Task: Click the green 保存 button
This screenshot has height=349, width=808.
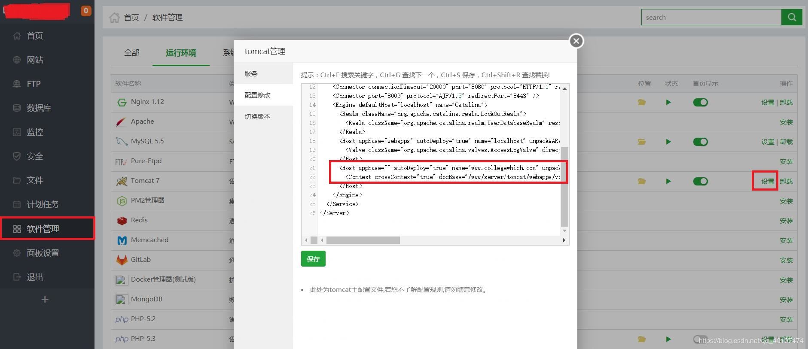Action: tap(313, 259)
